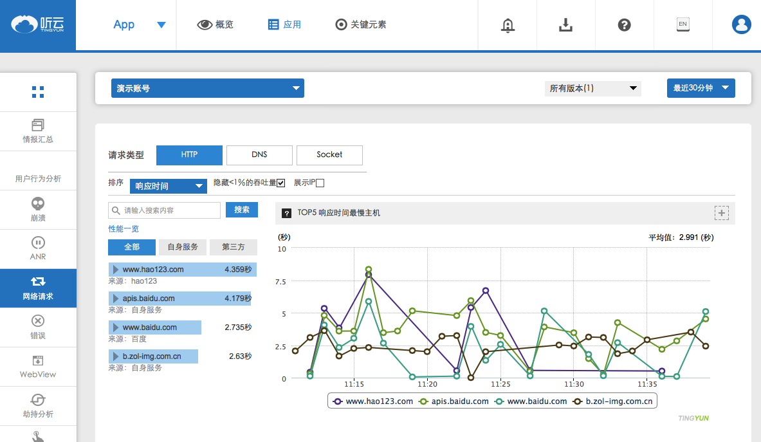The height and width of the screenshot is (442, 761).
Task: Uncheck the 隐藏<1%的吞吐量 checkbox
Action: click(x=280, y=183)
